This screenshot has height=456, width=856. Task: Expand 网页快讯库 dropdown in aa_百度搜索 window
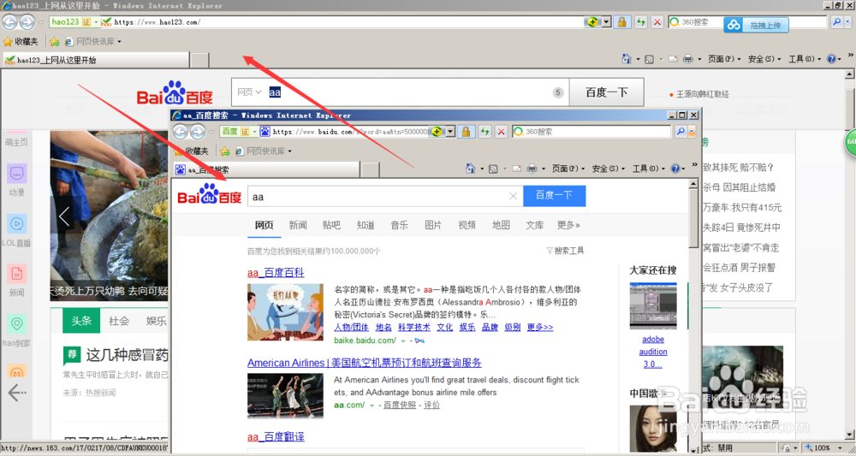[290, 151]
